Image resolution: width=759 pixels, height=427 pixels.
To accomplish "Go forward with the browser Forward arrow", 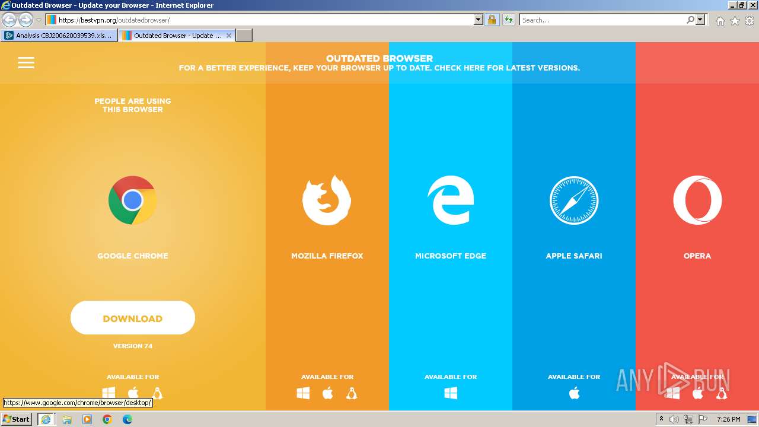I will tap(25, 20).
